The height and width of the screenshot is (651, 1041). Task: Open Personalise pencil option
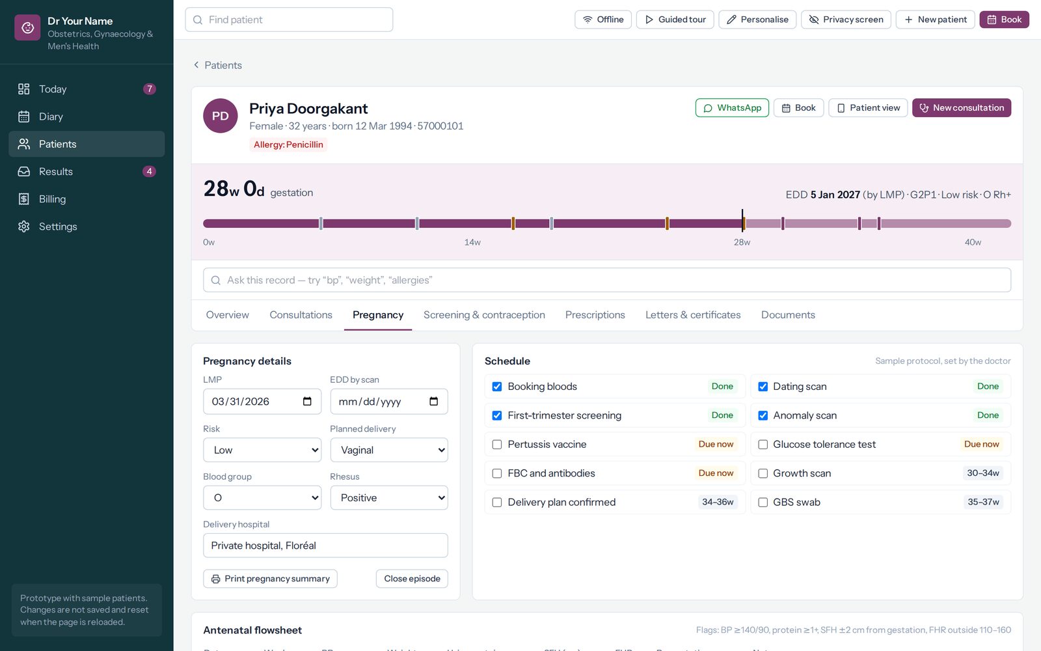(757, 20)
